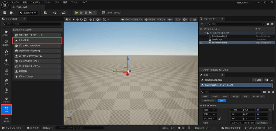
Task: Click the green Play button
Action: pyautogui.click(x=77, y=13)
